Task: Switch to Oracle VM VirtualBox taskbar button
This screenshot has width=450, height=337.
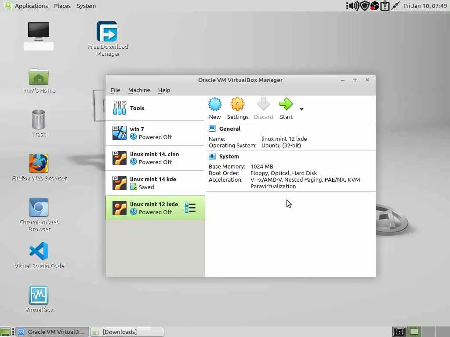Action: (x=53, y=332)
